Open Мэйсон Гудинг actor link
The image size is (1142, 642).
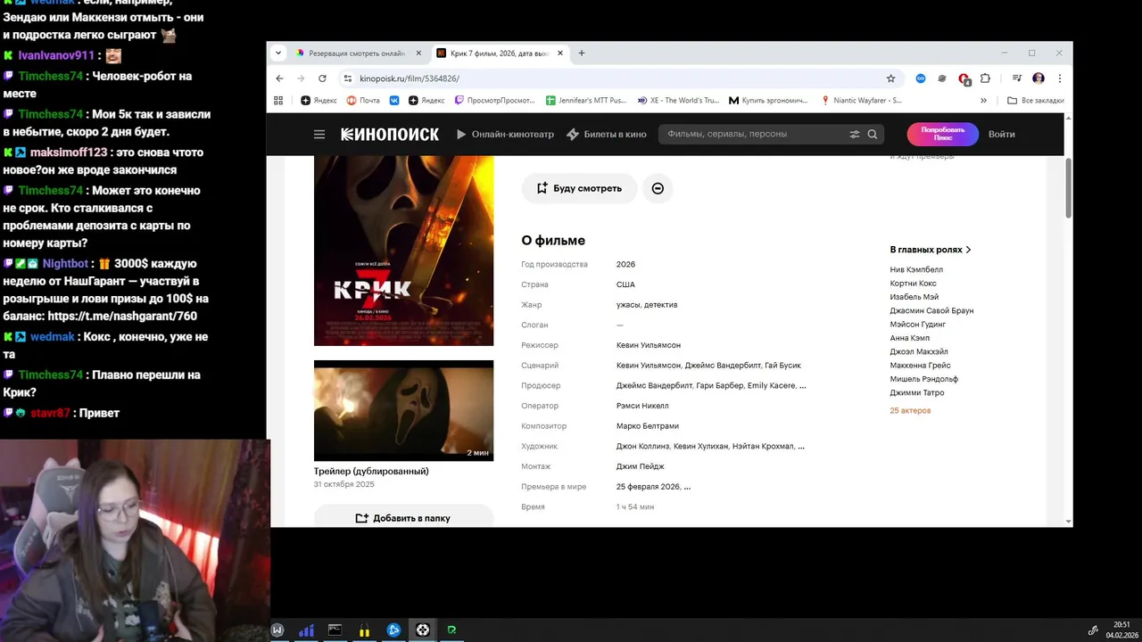[917, 325]
